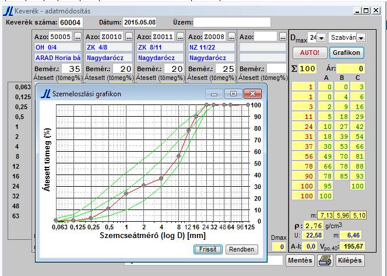Click the 'NZ 11/22' material name
The image size is (387, 276).
point(212,47)
